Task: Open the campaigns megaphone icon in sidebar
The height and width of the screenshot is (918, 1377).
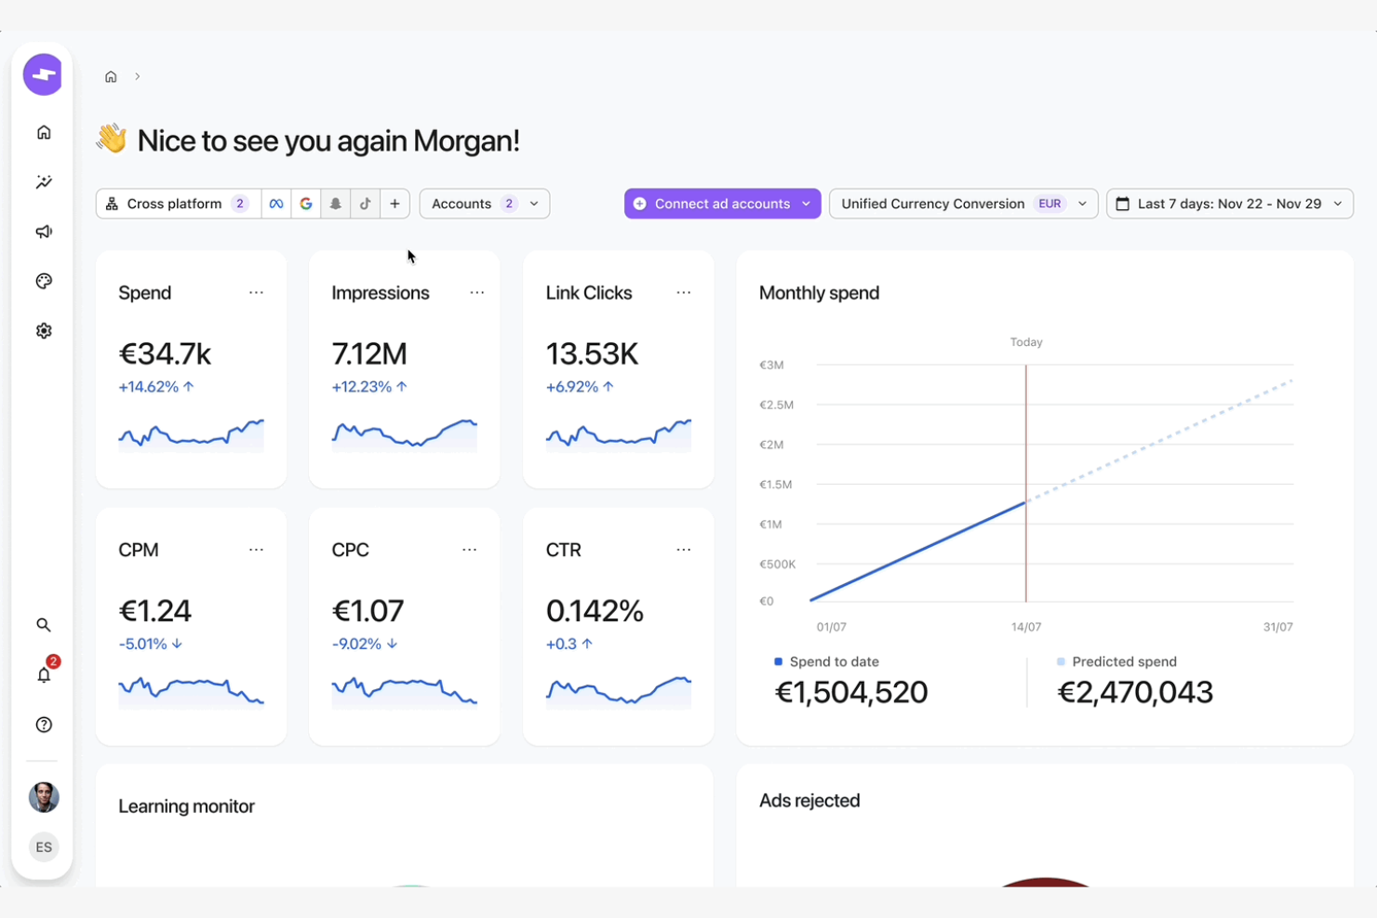Action: click(43, 232)
